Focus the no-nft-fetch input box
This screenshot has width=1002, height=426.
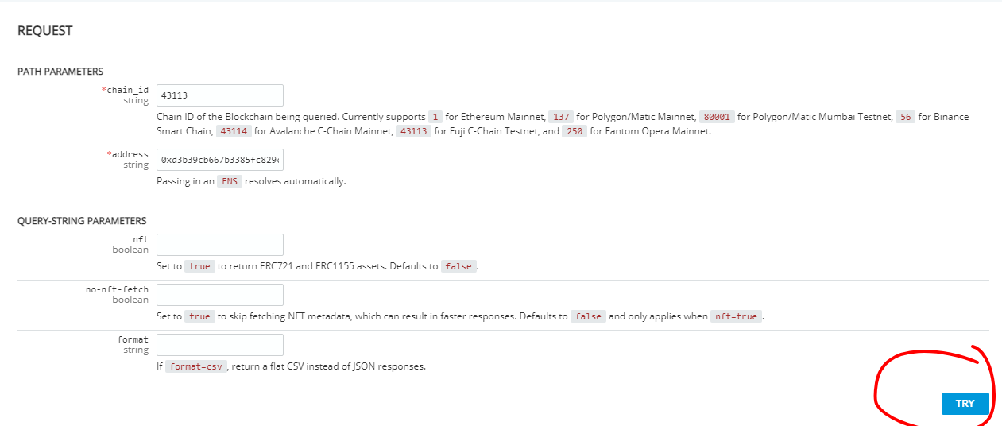tap(220, 295)
